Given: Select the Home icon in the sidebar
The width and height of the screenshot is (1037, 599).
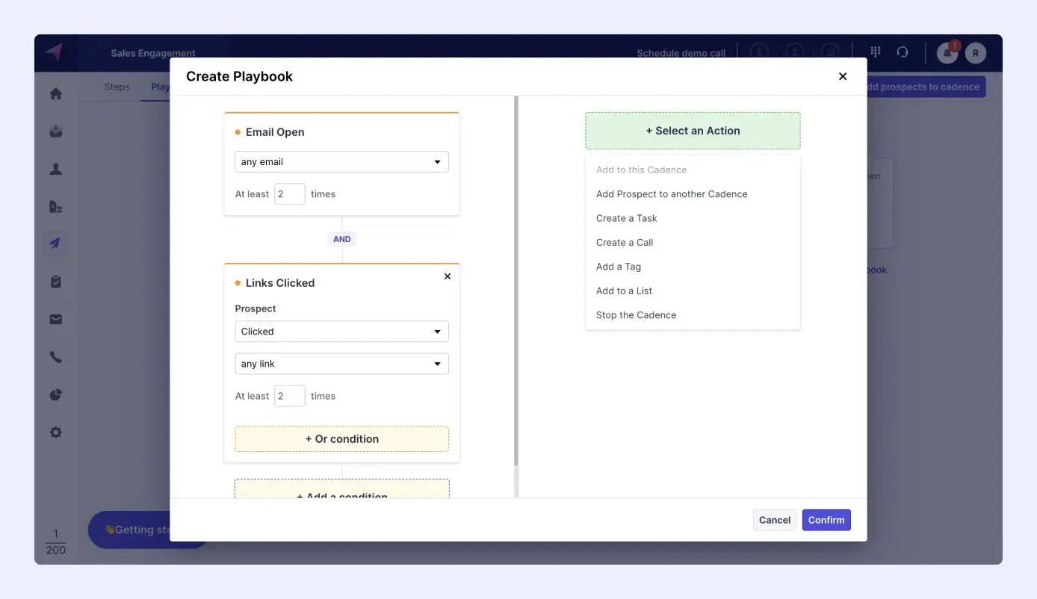Looking at the screenshot, I should (55, 93).
